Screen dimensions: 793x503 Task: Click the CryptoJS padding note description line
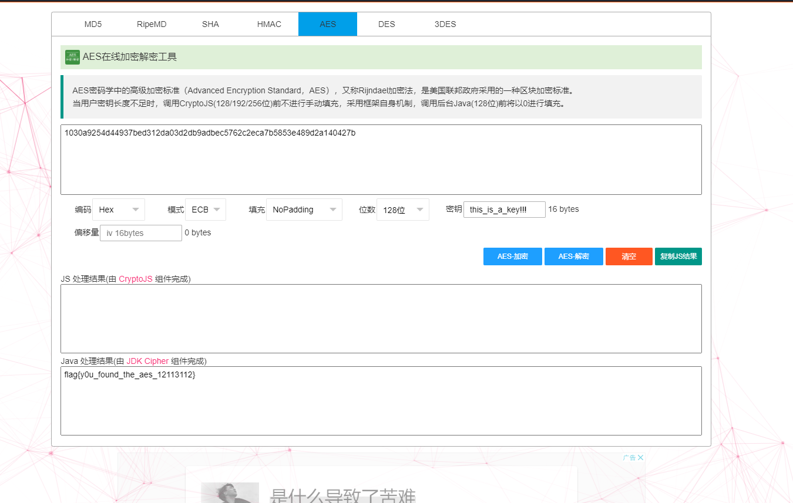(x=320, y=103)
